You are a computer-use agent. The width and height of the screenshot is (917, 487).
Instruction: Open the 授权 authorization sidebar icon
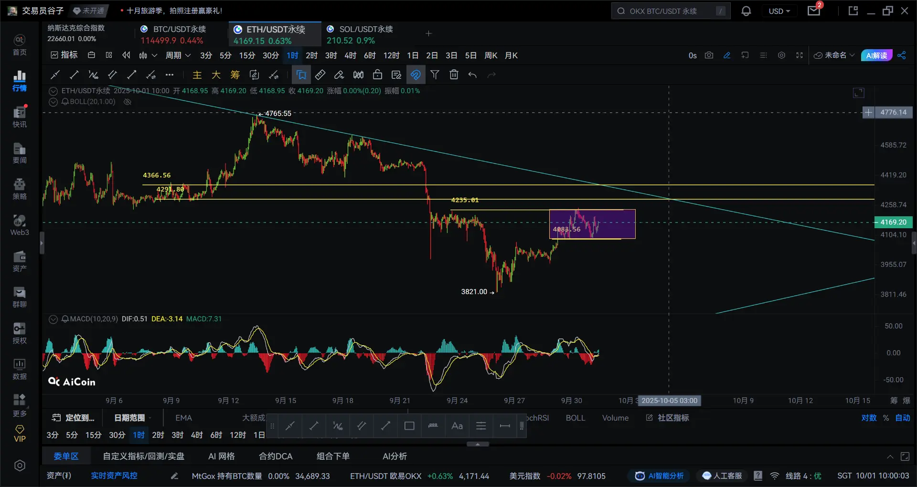click(x=20, y=333)
